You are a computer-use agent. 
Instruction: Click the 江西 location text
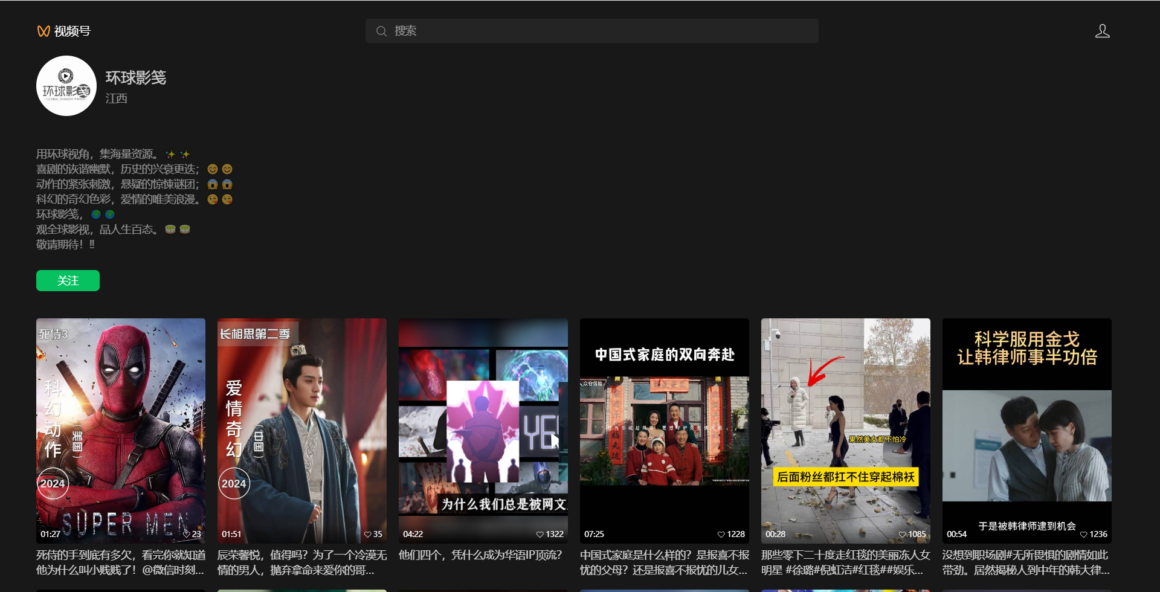click(117, 98)
